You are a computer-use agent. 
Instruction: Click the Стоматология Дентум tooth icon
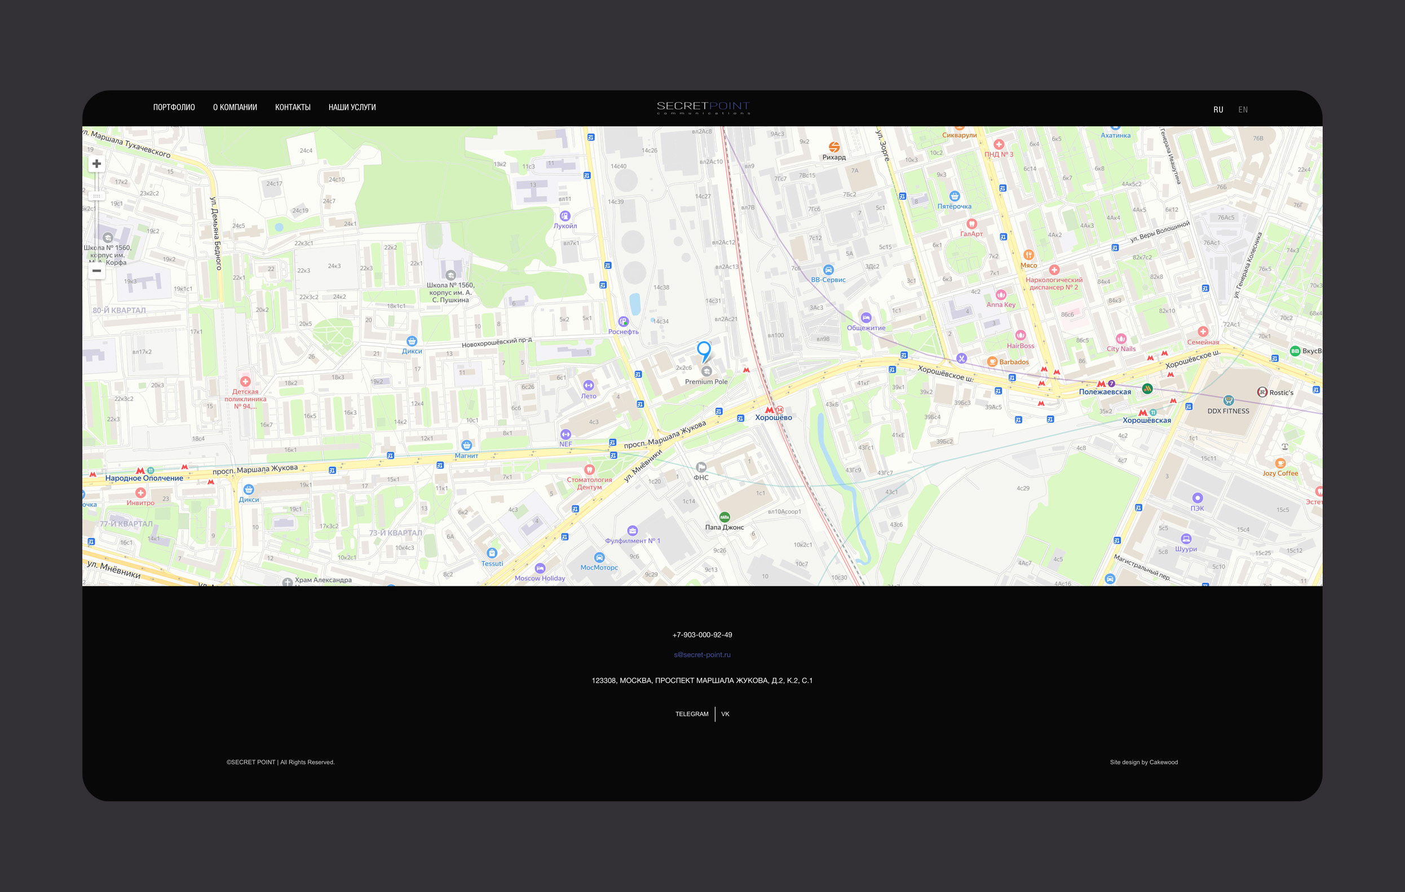tap(589, 470)
